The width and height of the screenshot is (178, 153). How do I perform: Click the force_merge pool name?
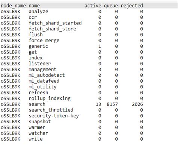[44, 41]
